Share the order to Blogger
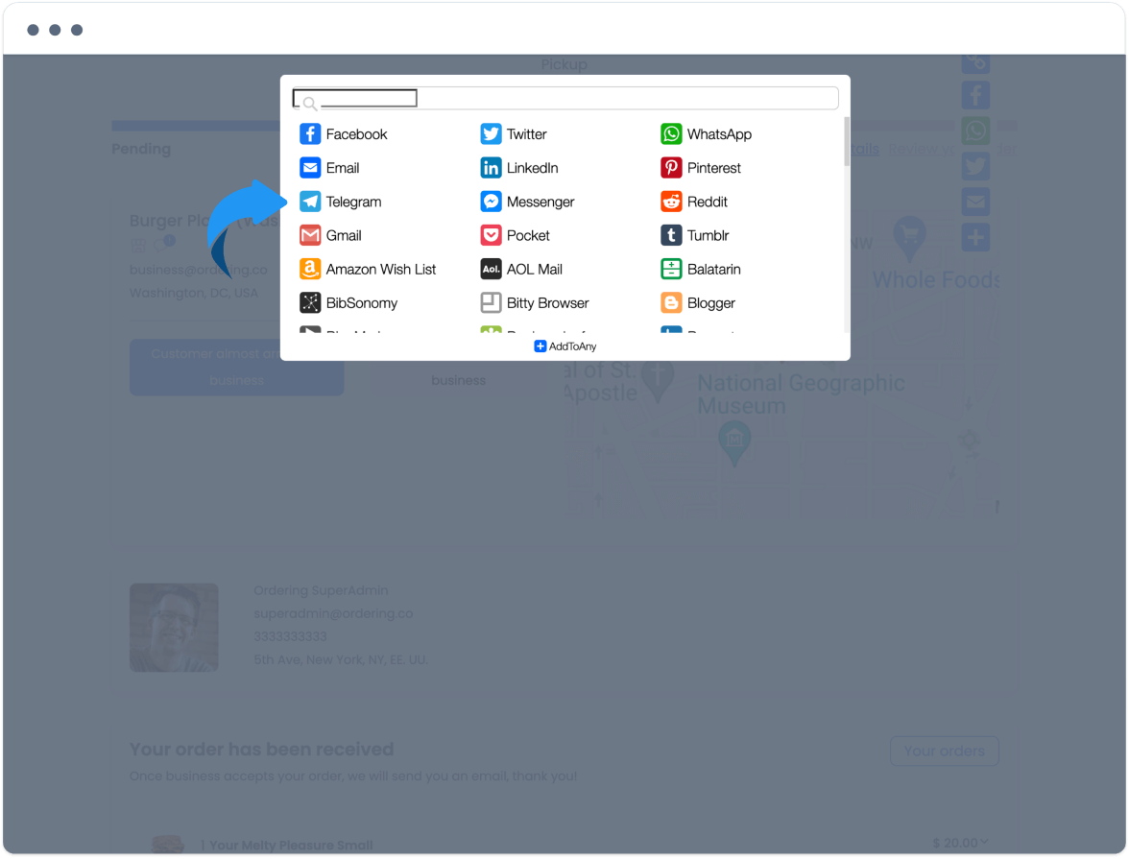This screenshot has width=1129, height=859. [698, 303]
